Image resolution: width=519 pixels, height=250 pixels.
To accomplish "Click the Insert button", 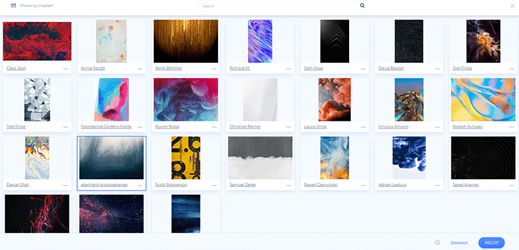I will 492,243.
